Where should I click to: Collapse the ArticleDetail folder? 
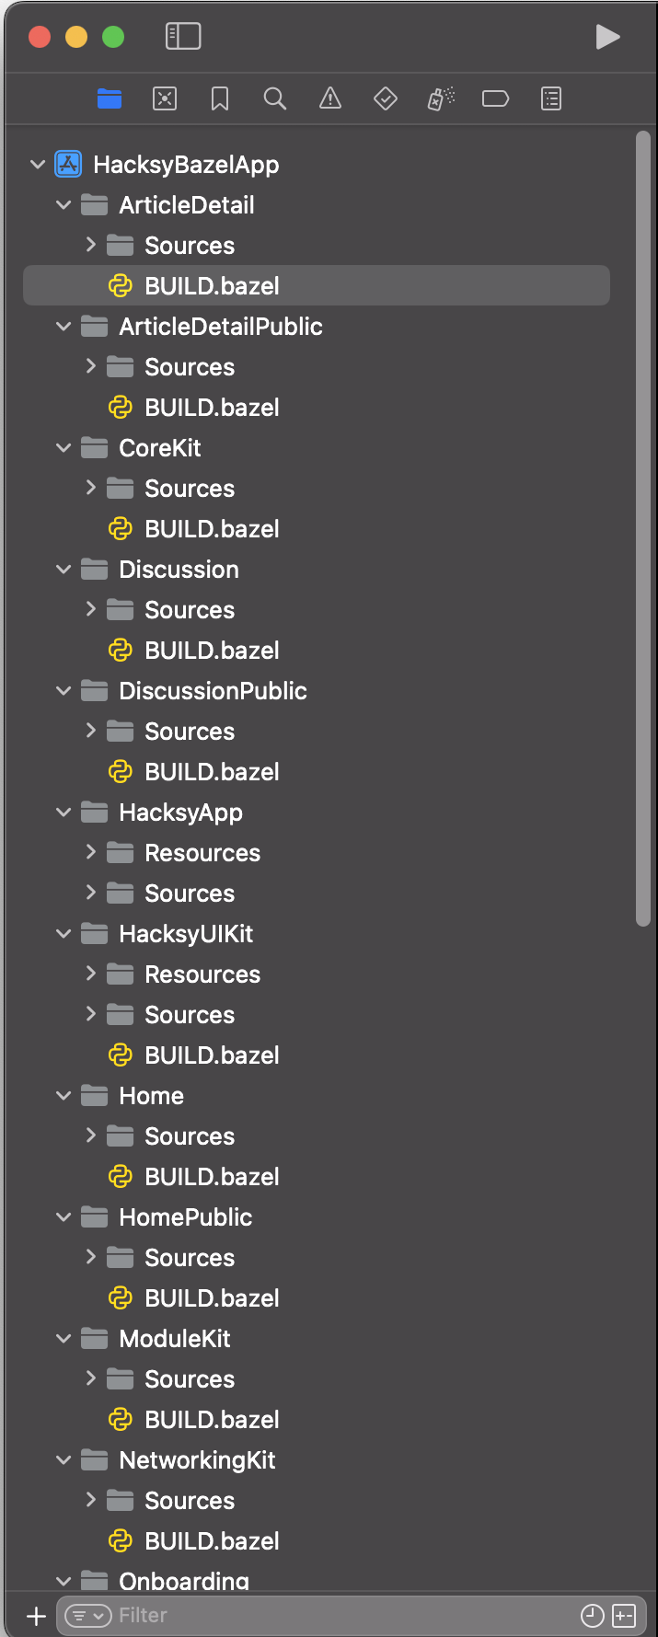(x=63, y=205)
